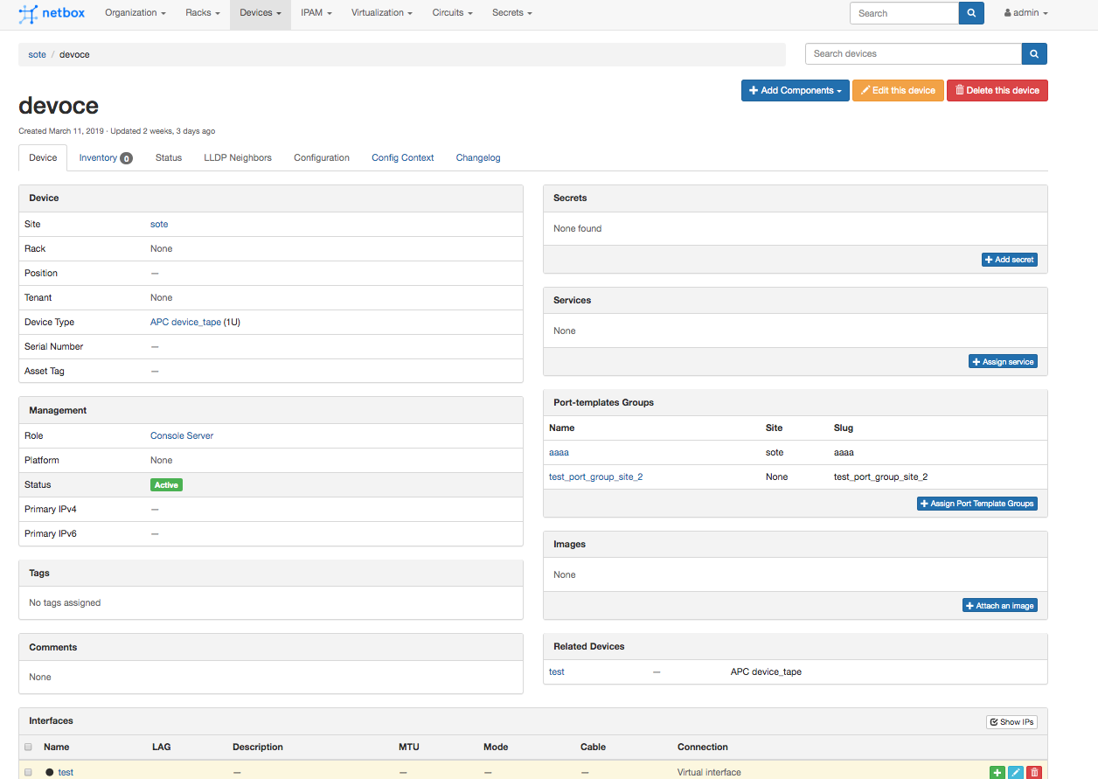The image size is (1098, 779).
Task: Expand the Add Components dropdown
Action: point(795,91)
